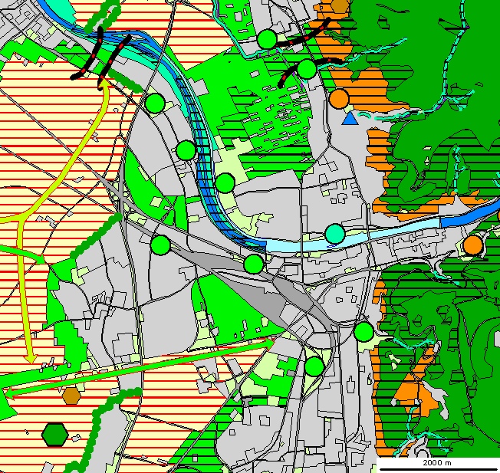
Task: Click the yellow arrowhead pointing downward
Action: tap(31, 358)
